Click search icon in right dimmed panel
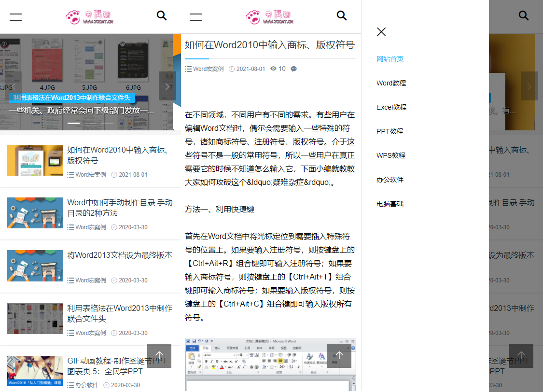Image resolution: width=543 pixels, height=392 pixels. (x=523, y=15)
